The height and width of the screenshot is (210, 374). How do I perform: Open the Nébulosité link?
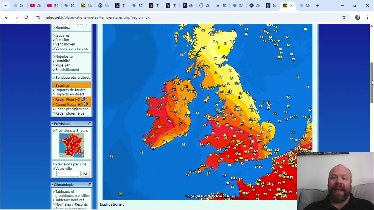64,56
